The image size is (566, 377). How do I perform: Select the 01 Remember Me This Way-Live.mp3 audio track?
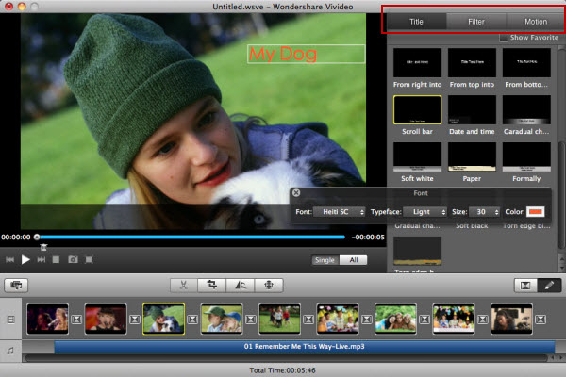(x=305, y=347)
